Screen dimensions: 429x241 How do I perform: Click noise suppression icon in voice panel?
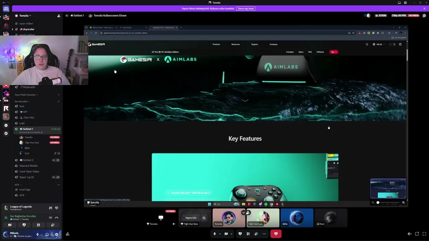51,218
